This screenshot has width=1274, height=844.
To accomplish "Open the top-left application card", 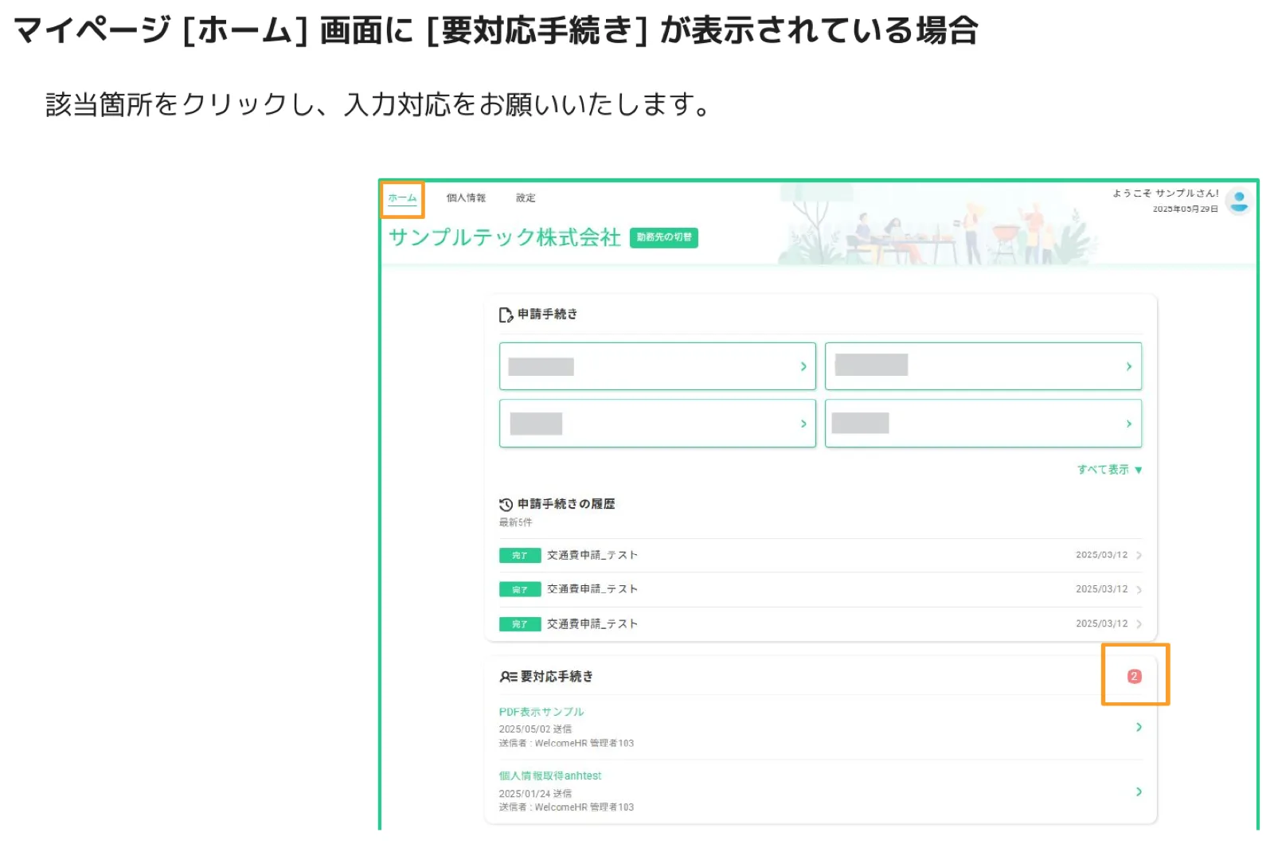I will (658, 366).
